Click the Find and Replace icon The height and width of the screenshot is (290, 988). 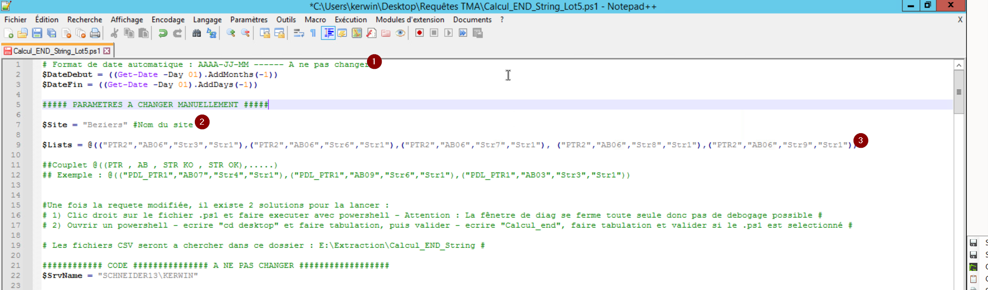tap(211, 33)
